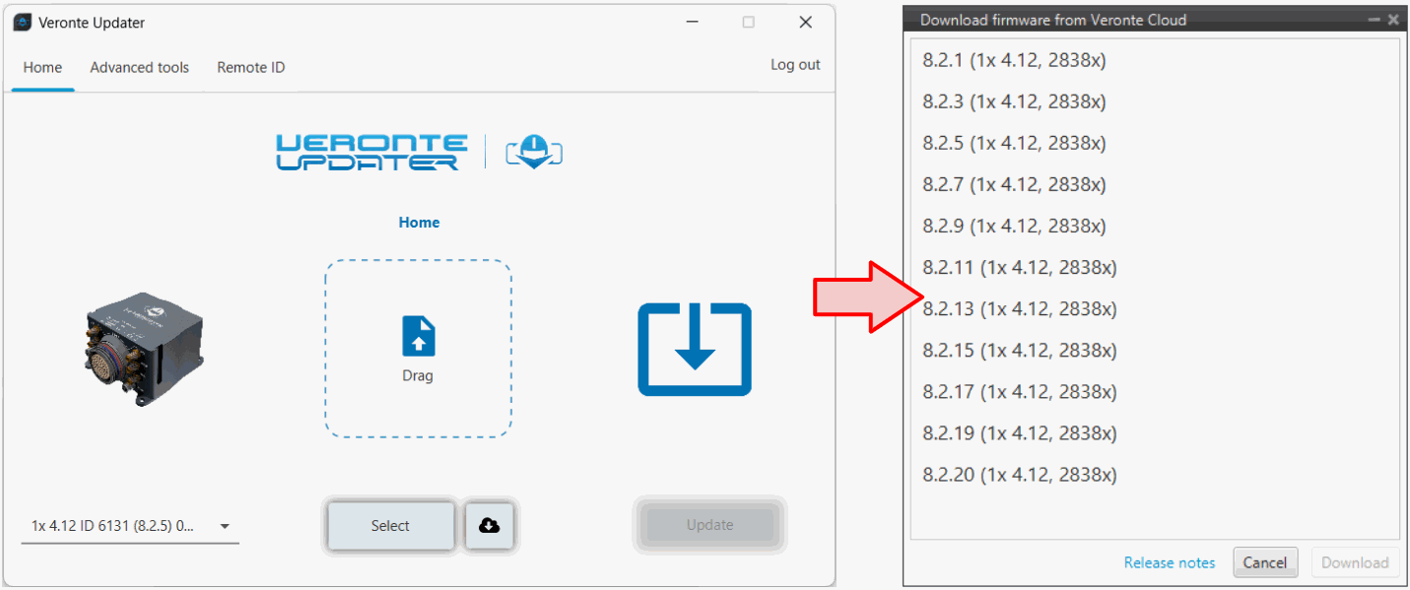Click the Veronte Updater title bar app icon
Screen dimensions: 1410x590
coord(22,23)
